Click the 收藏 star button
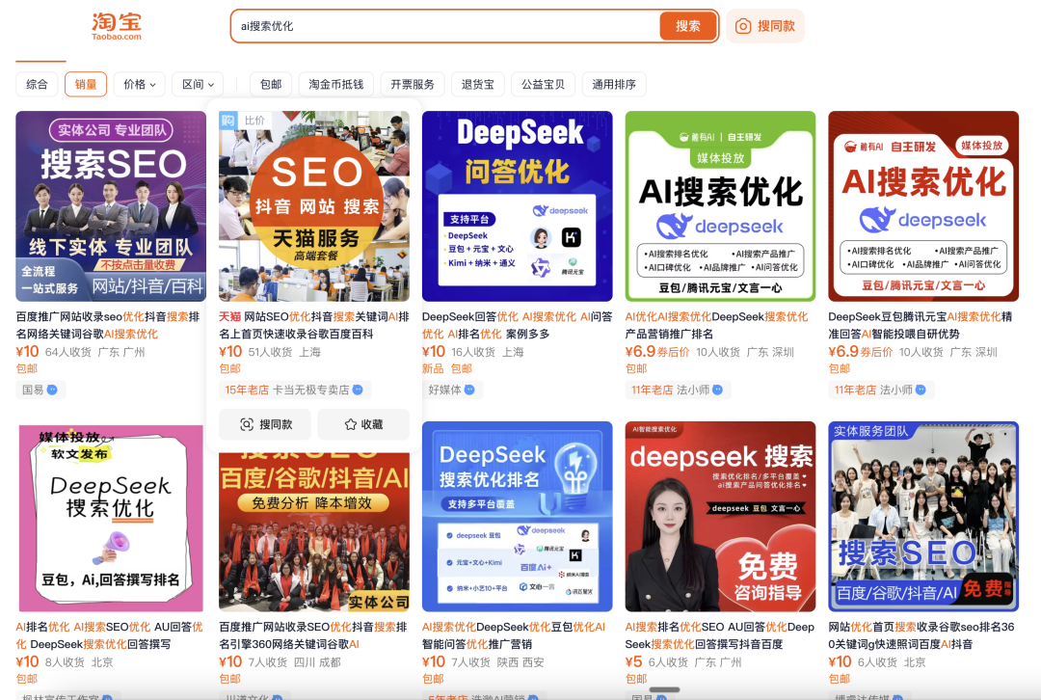 [363, 424]
